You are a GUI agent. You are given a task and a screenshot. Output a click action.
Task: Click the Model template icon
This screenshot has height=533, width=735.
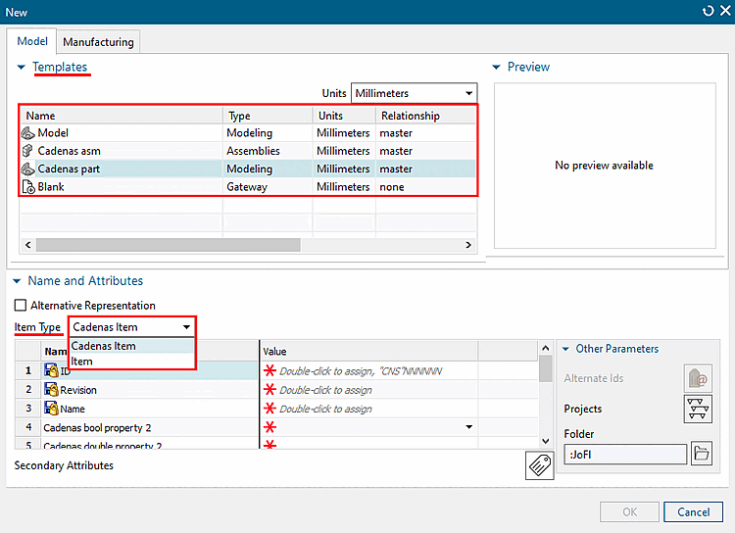[x=27, y=133]
